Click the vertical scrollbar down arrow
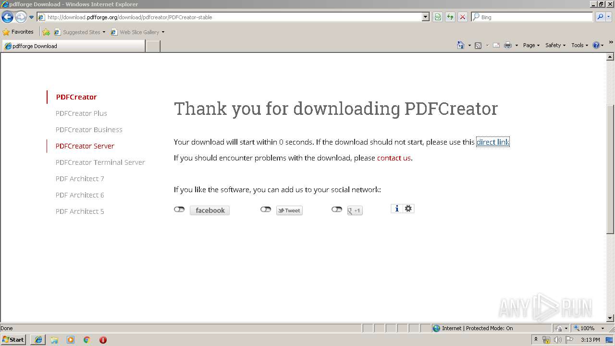This screenshot has width=615, height=346. click(610, 318)
